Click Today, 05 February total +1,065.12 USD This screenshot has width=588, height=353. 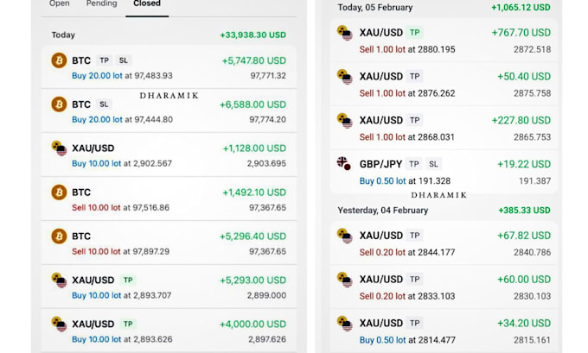point(521,8)
